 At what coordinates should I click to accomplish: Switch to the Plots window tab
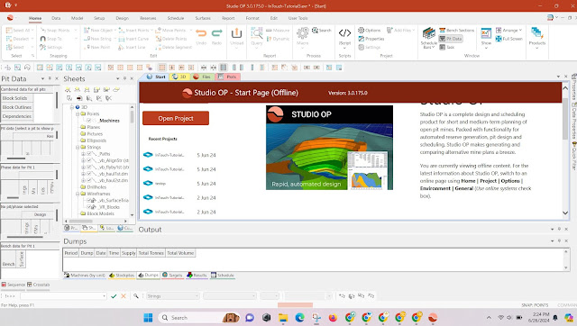tap(228, 77)
